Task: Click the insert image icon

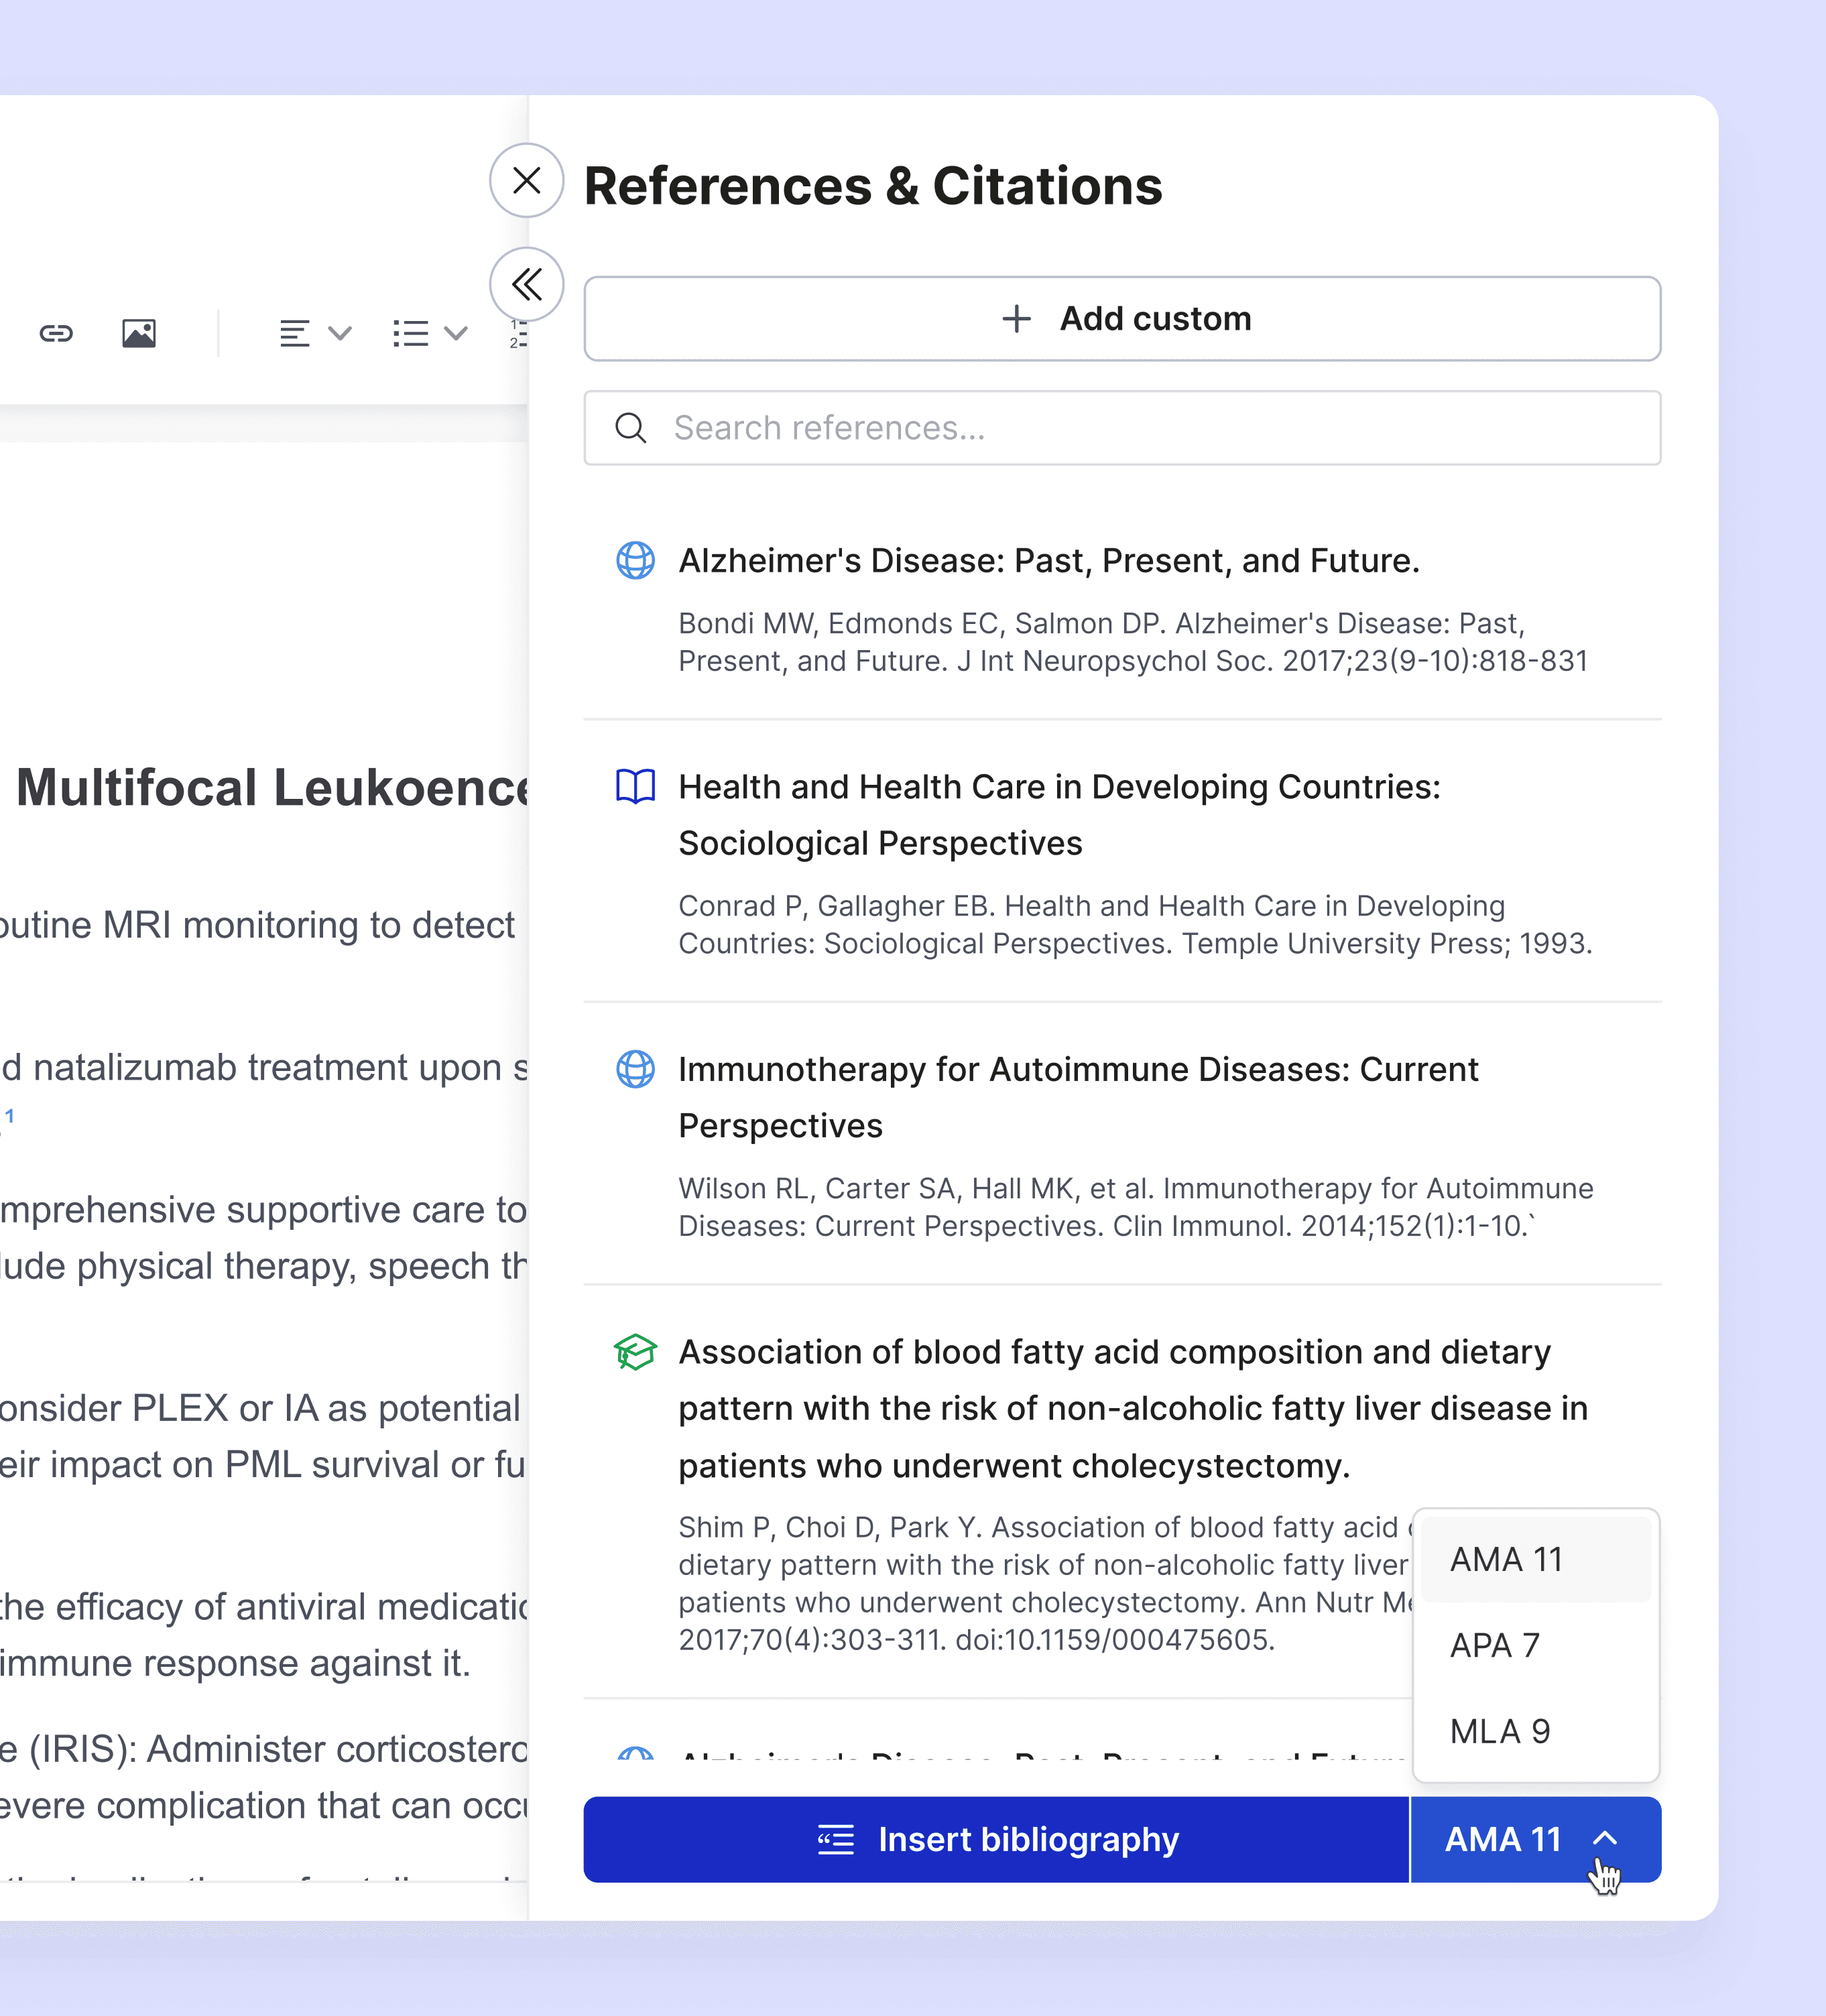Action: 139,333
